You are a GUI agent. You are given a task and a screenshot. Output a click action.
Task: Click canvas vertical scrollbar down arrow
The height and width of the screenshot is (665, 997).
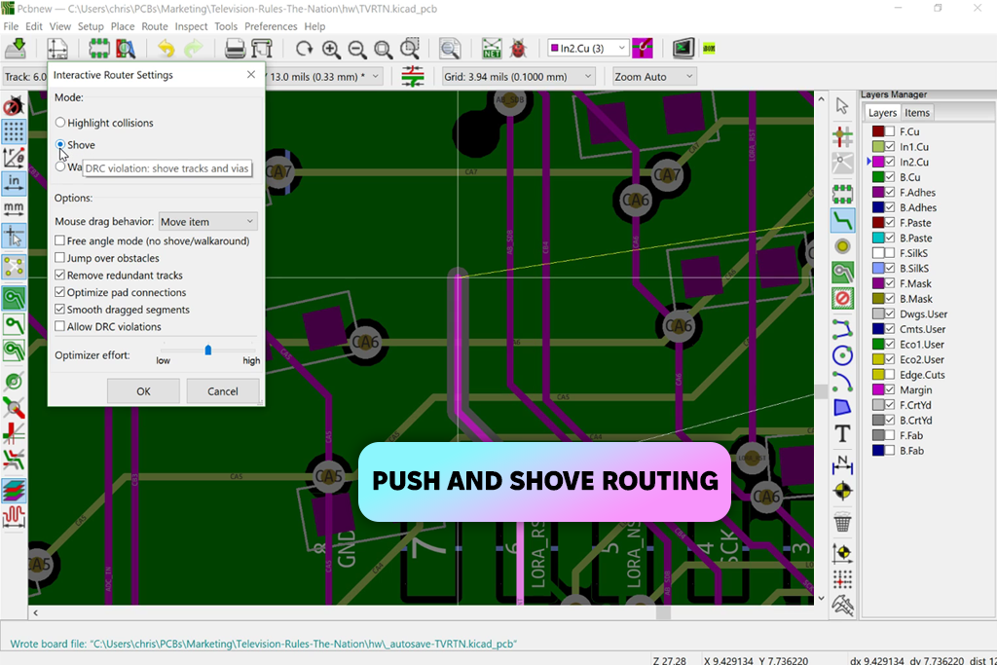(821, 598)
